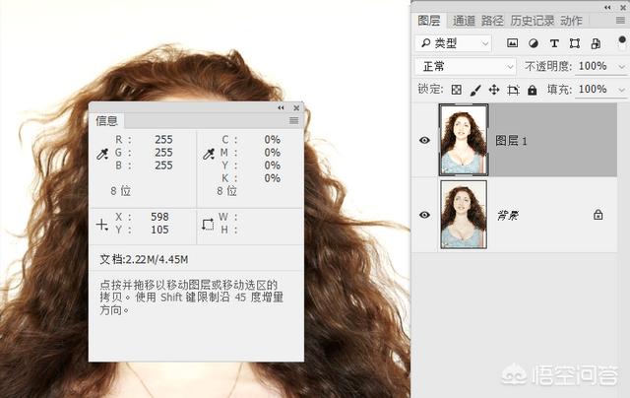
Task: Click the crosshair coordinates icon in Info panel
Action: click(x=101, y=224)
